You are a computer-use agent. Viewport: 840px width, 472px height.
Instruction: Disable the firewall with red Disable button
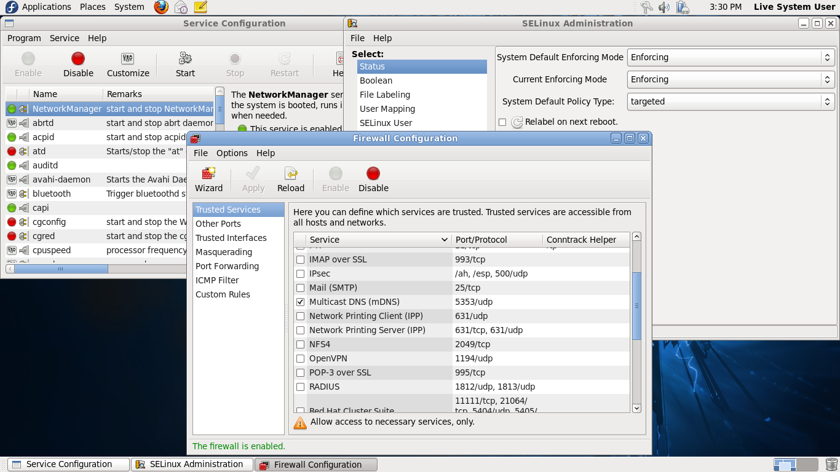click(x=373, y=179)
